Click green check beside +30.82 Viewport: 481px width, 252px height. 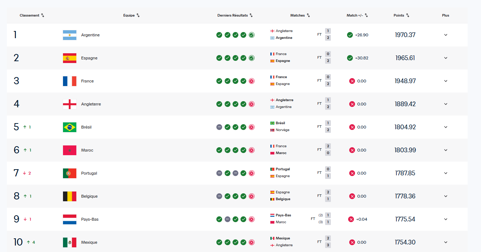point(350,58)
